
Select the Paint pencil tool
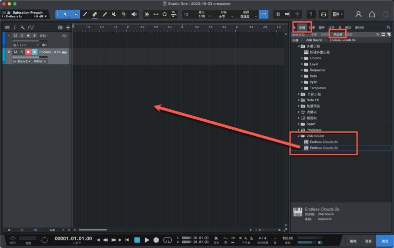point(104,14)
